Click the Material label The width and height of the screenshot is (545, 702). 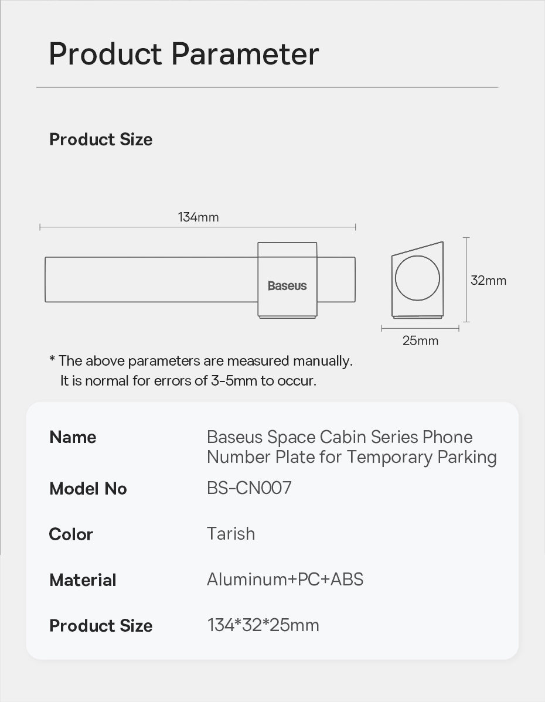pyautogui.click(x=83, y=580)
